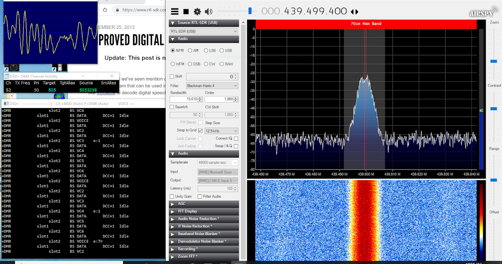Select RAW demodulation mode
Viewport: 502px width, 264px height.
[222, 64]
